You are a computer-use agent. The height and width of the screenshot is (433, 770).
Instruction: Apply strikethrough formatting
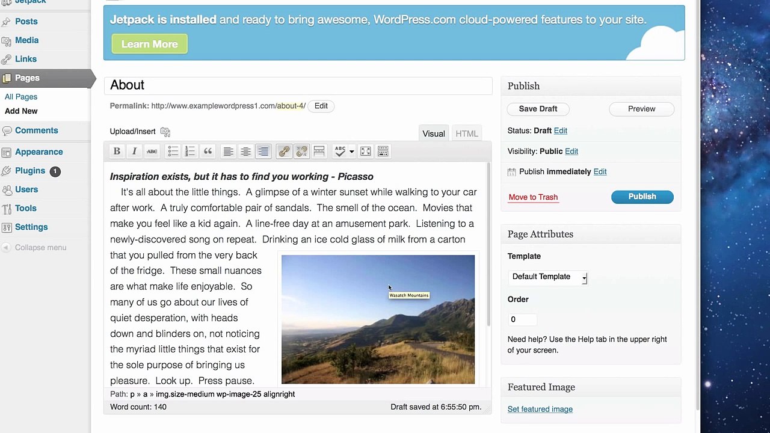coord(152,152)
